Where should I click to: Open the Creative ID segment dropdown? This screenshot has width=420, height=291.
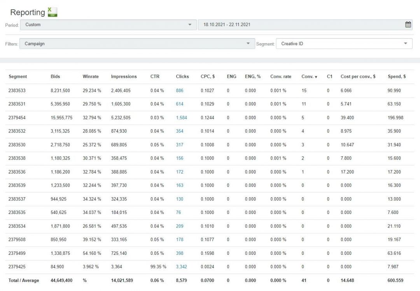344,44
